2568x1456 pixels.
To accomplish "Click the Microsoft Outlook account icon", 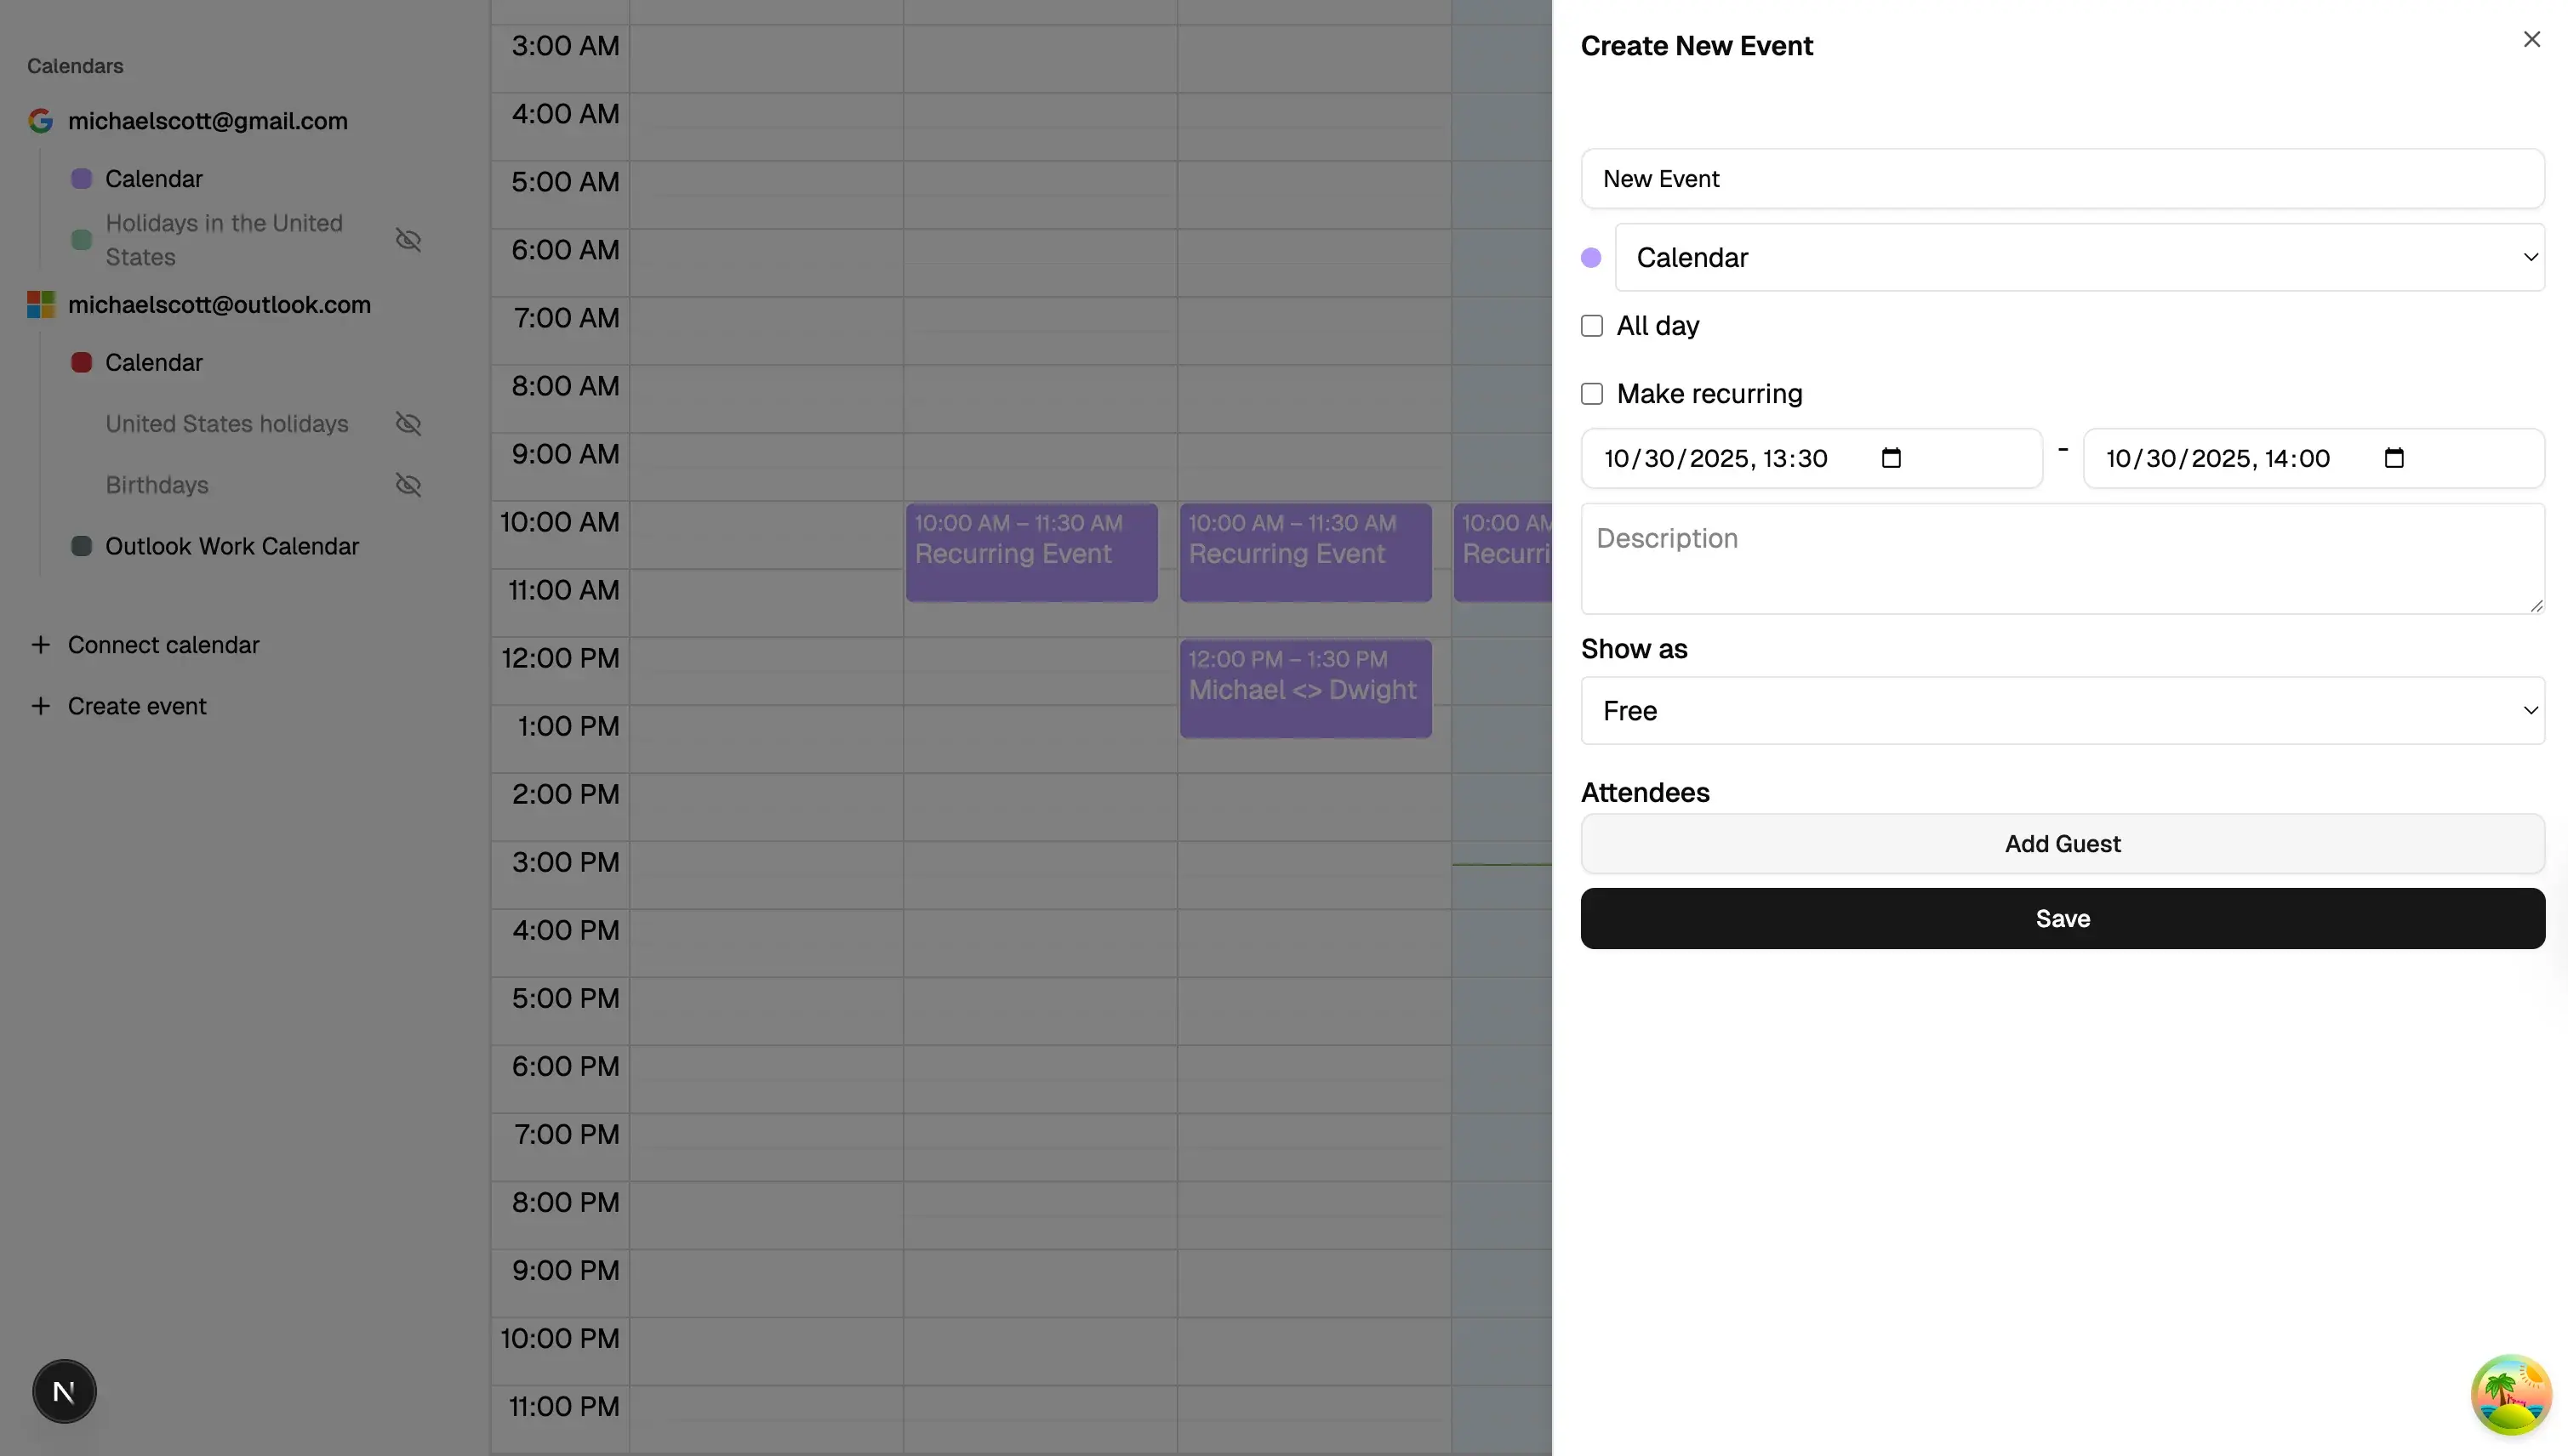I will [x=41, y=304].
